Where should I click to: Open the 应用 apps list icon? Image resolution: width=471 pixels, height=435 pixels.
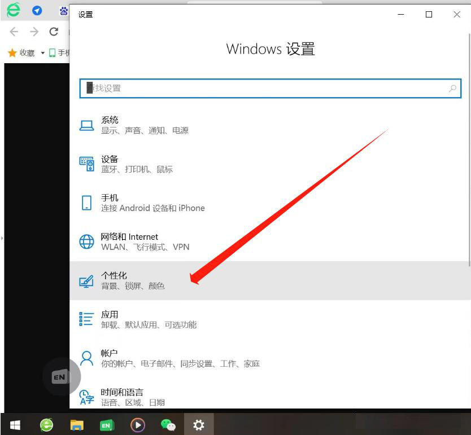[86, 319]
